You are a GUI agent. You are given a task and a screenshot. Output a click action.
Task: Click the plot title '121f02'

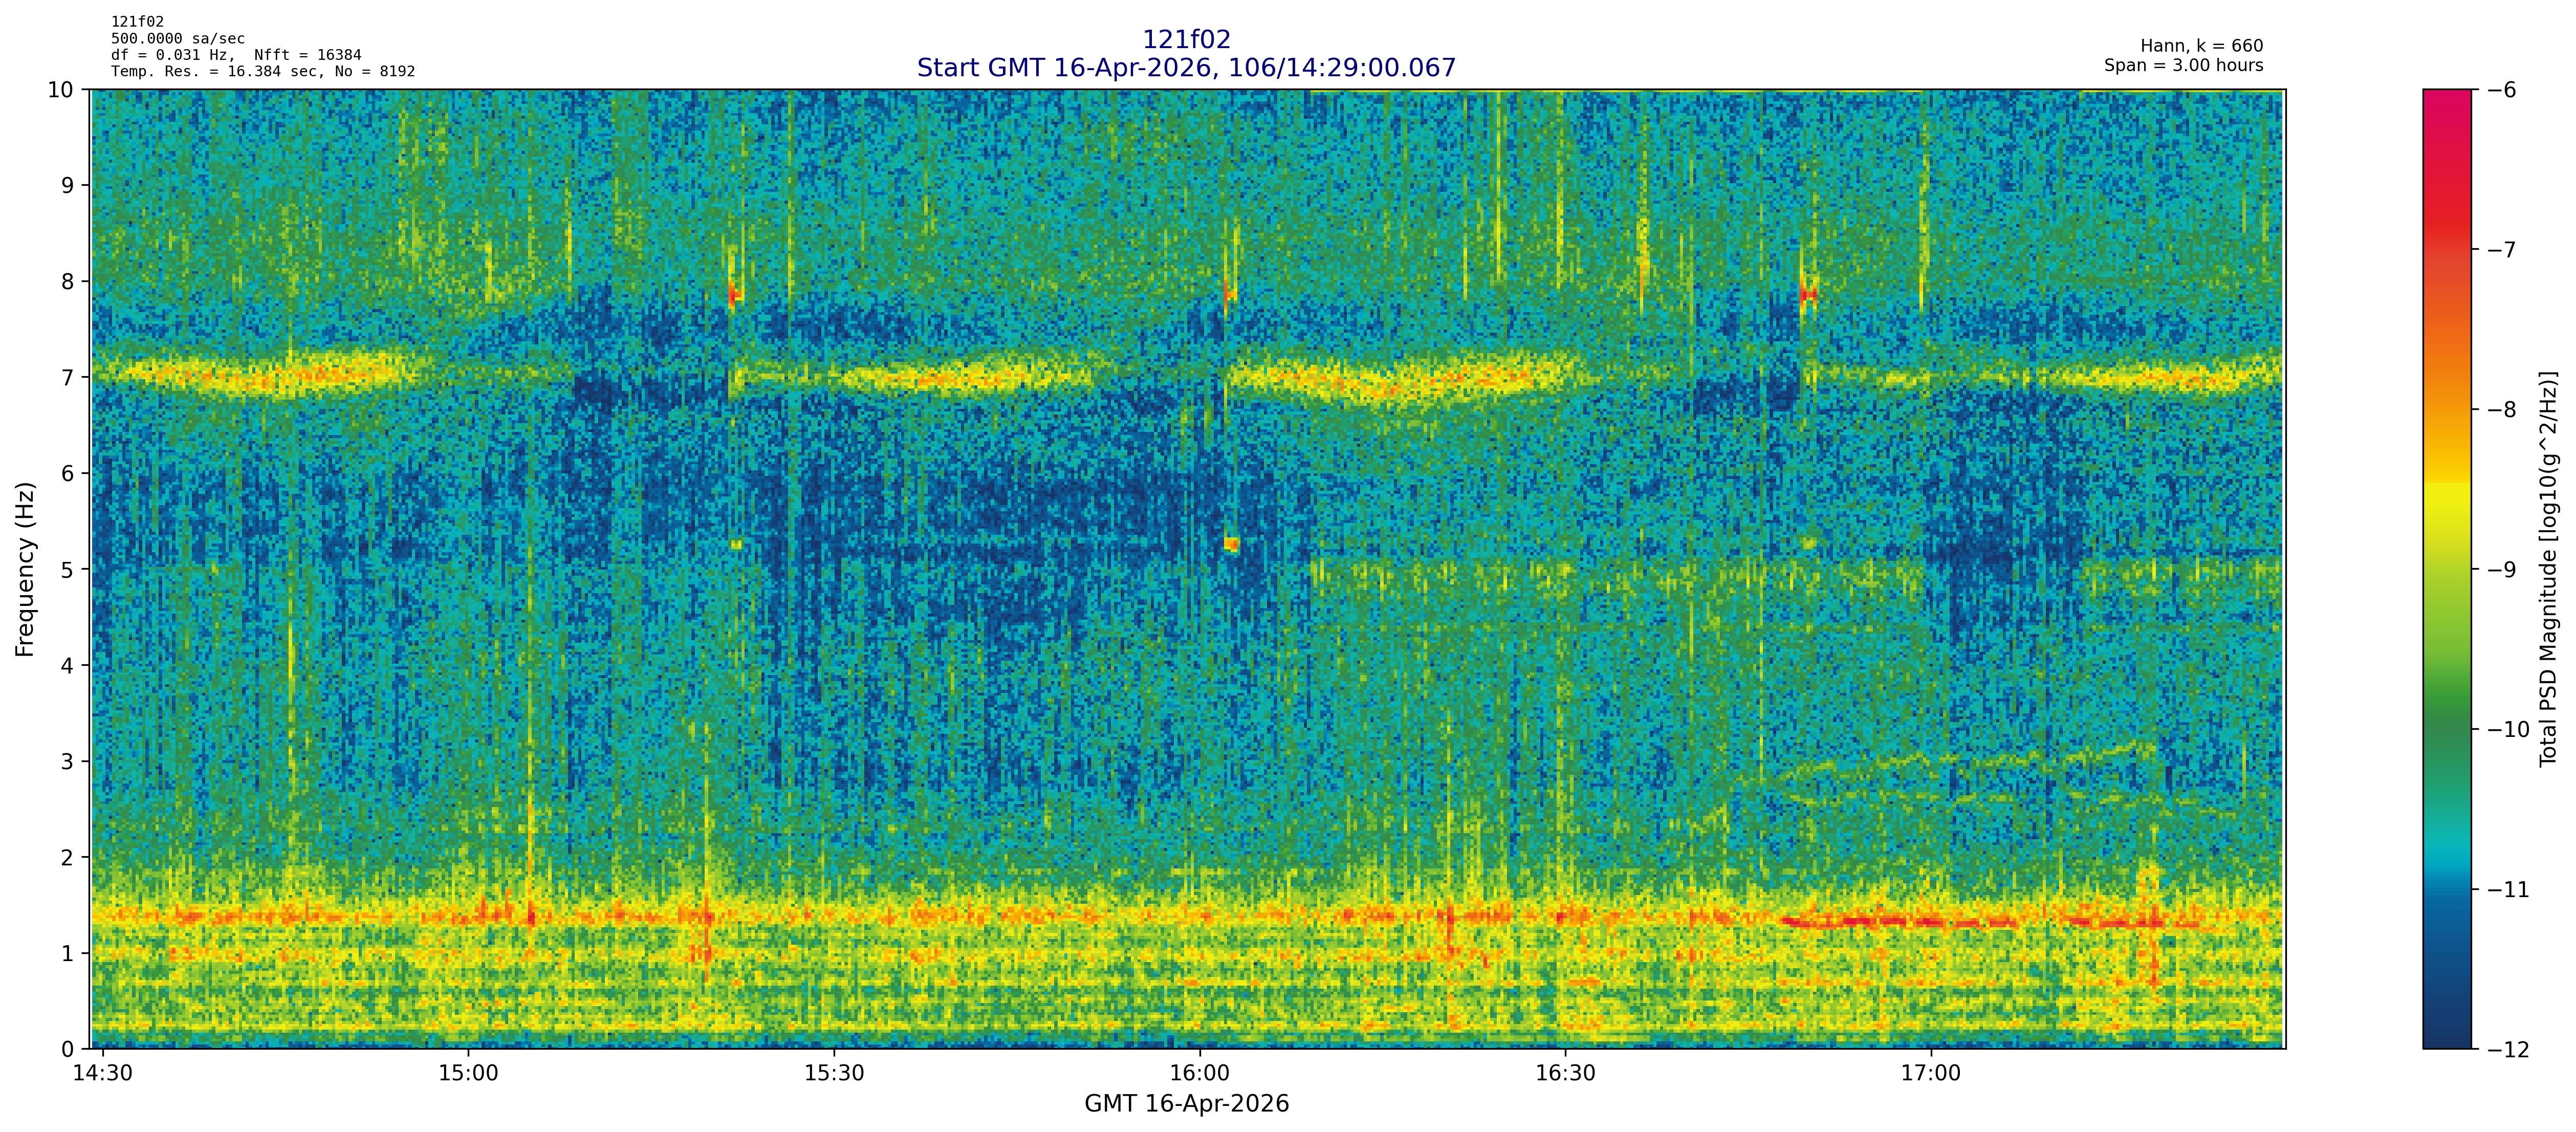(1186, 39)
